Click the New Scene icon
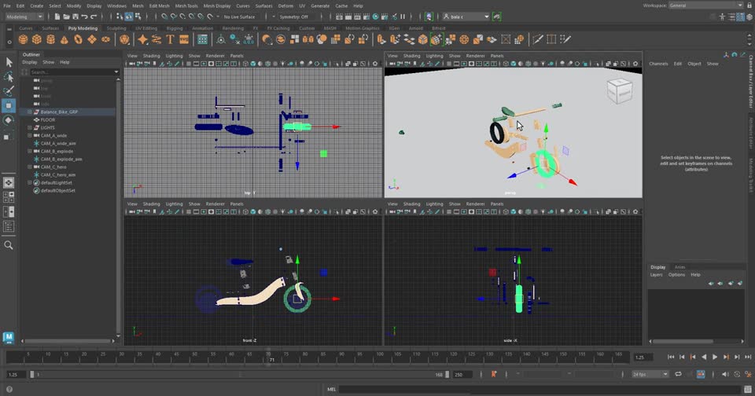The height and width of the screenshot is (396, 755). click(57, 16)
